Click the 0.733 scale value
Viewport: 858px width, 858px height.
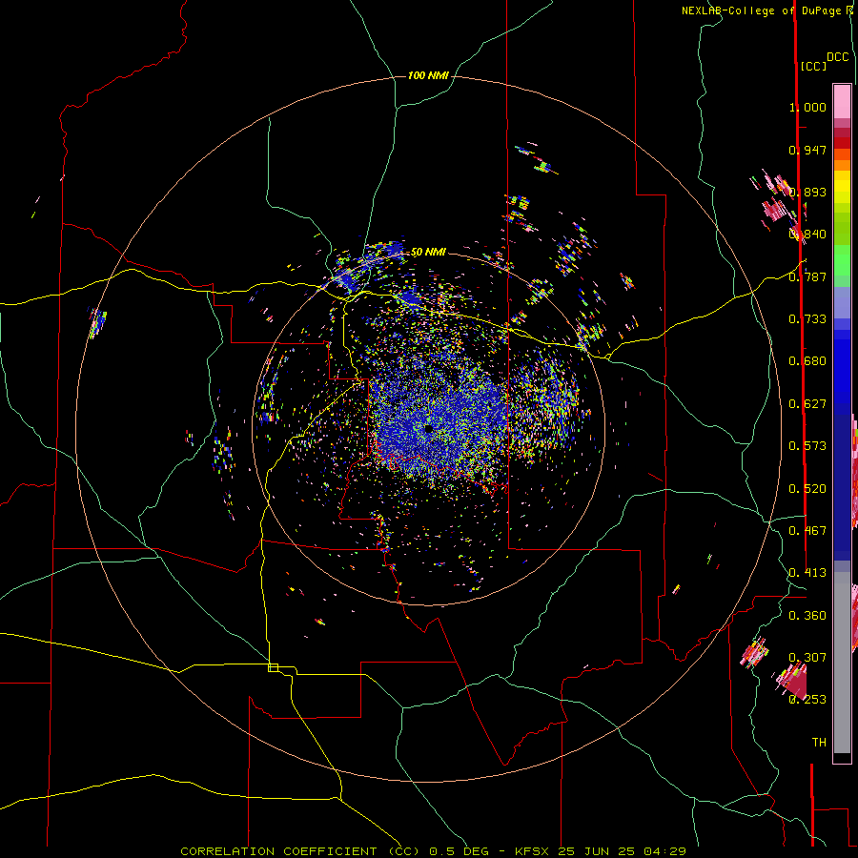click(807, 319)
